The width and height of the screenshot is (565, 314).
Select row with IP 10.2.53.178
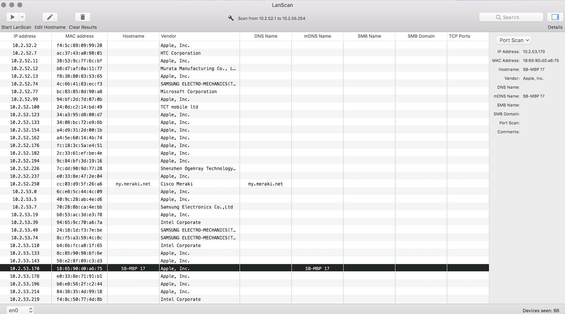tap(244, 276)
